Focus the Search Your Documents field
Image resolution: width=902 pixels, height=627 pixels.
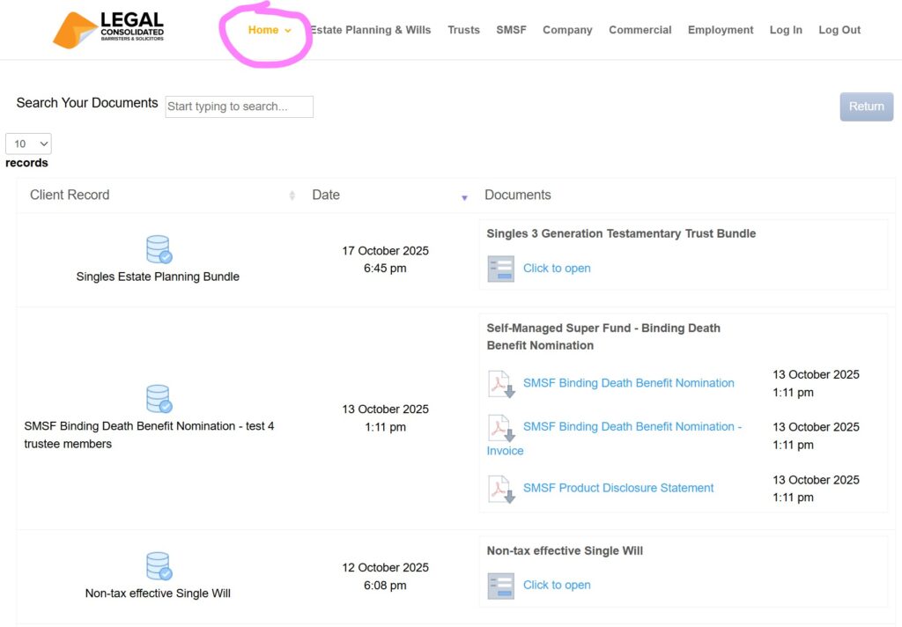click(240, 107)
